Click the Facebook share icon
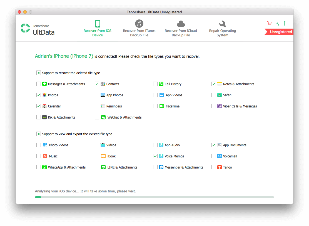Viewport: 309px width, 226px height. coord(284,23)
